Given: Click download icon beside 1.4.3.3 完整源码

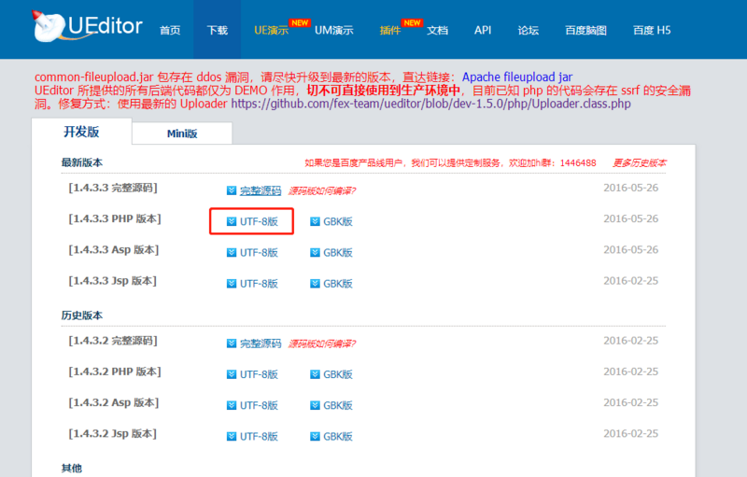Looking at the screenshot, I should pyautogui.click(x=232, y=190).
